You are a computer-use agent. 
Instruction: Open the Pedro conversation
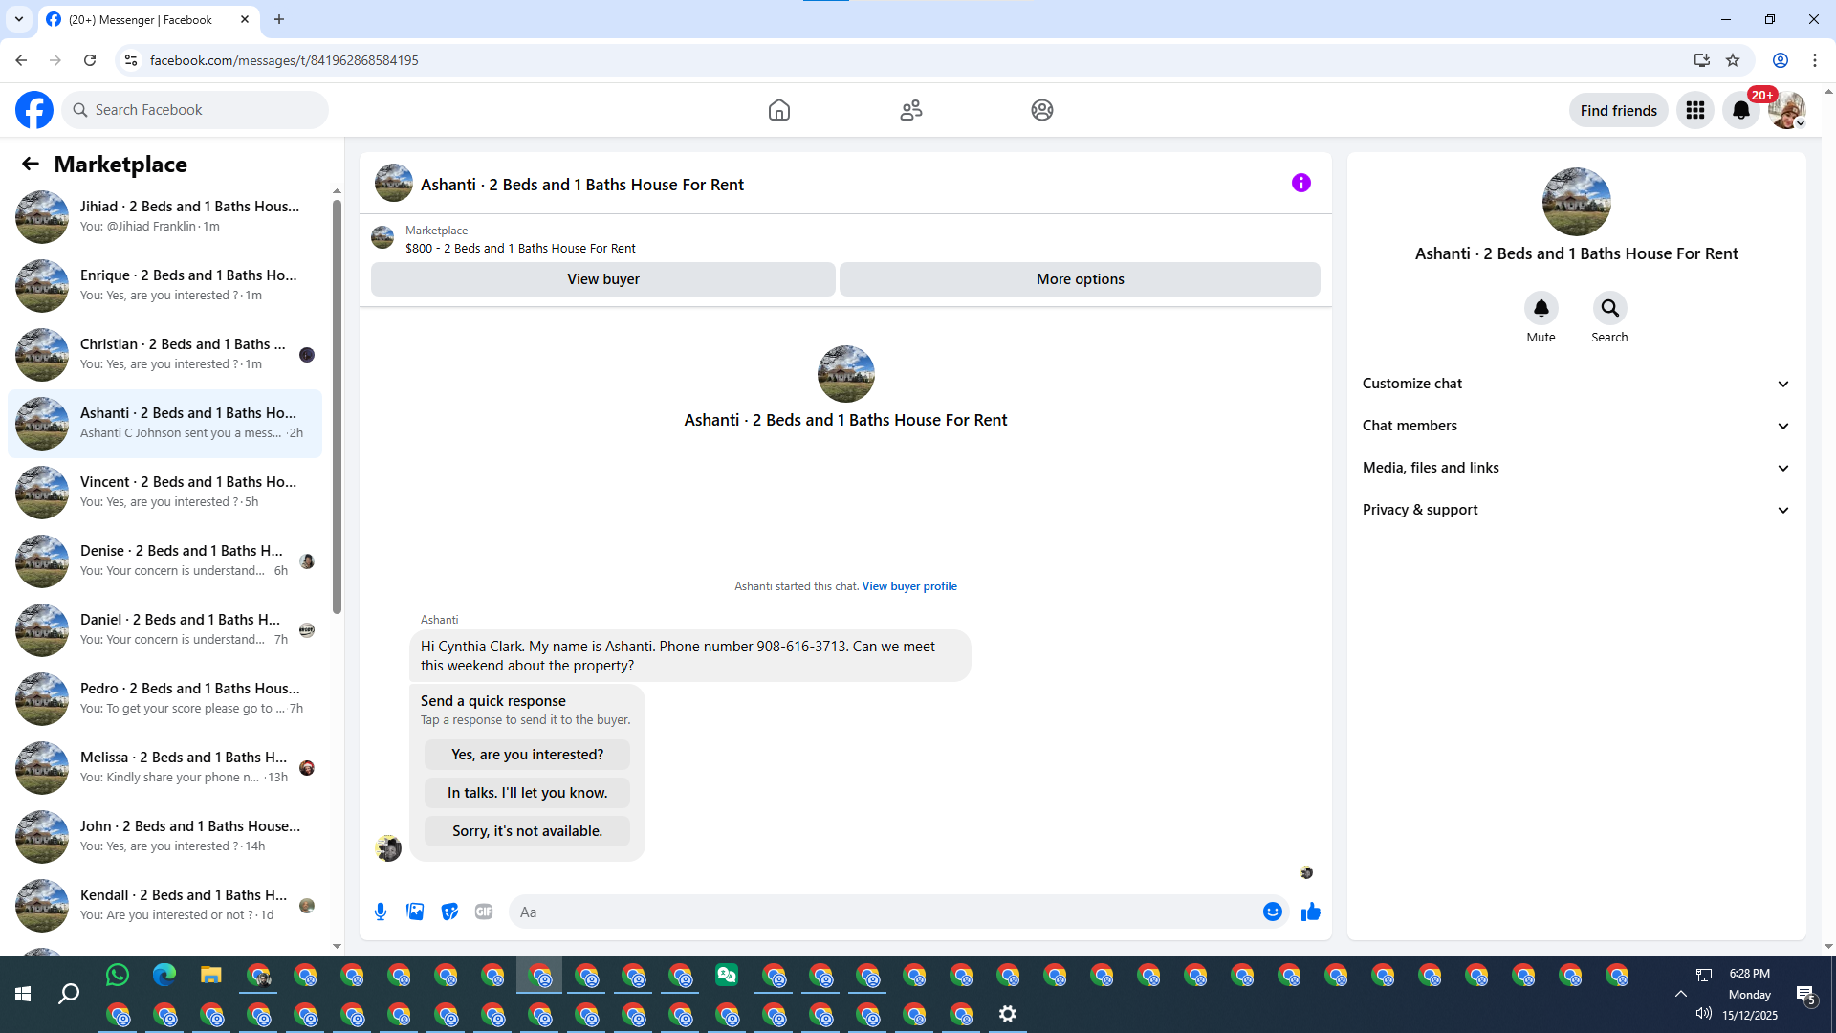click(164, 698)
